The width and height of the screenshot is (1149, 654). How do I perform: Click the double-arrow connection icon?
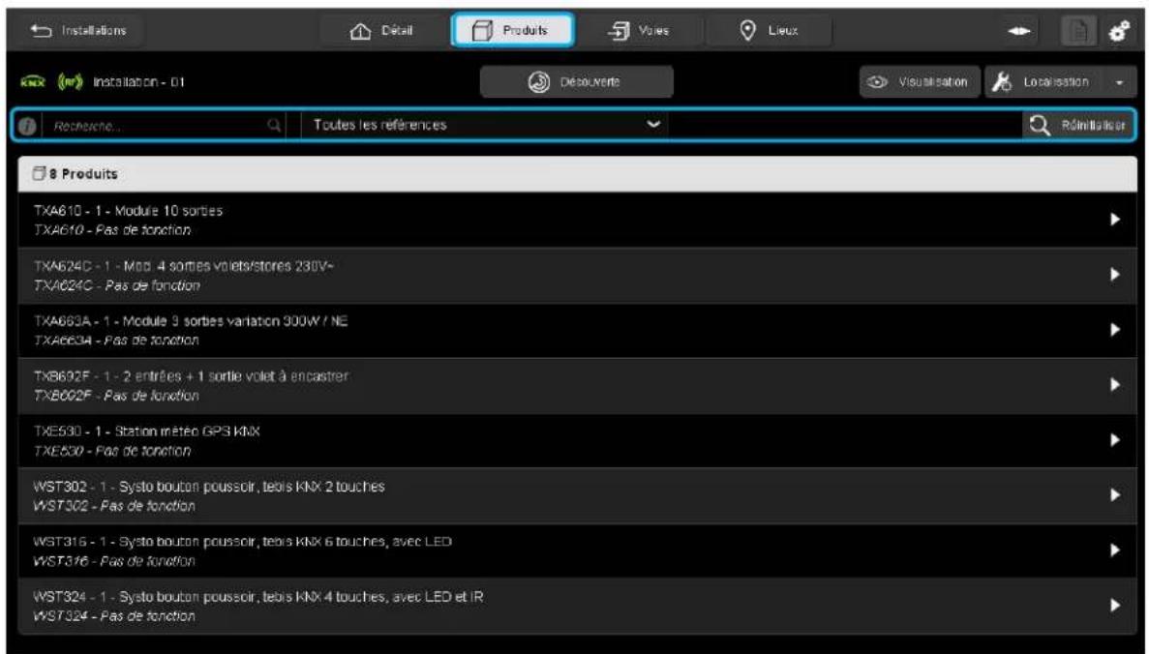tap(1019, 32)
